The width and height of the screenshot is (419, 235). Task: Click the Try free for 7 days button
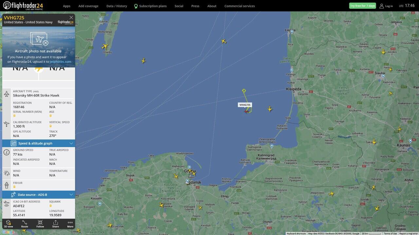(362, 6)
